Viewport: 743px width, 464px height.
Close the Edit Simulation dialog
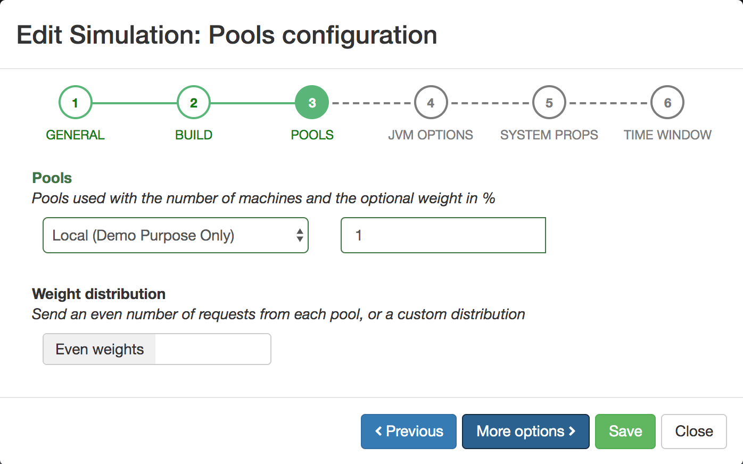tap(694, 432)
